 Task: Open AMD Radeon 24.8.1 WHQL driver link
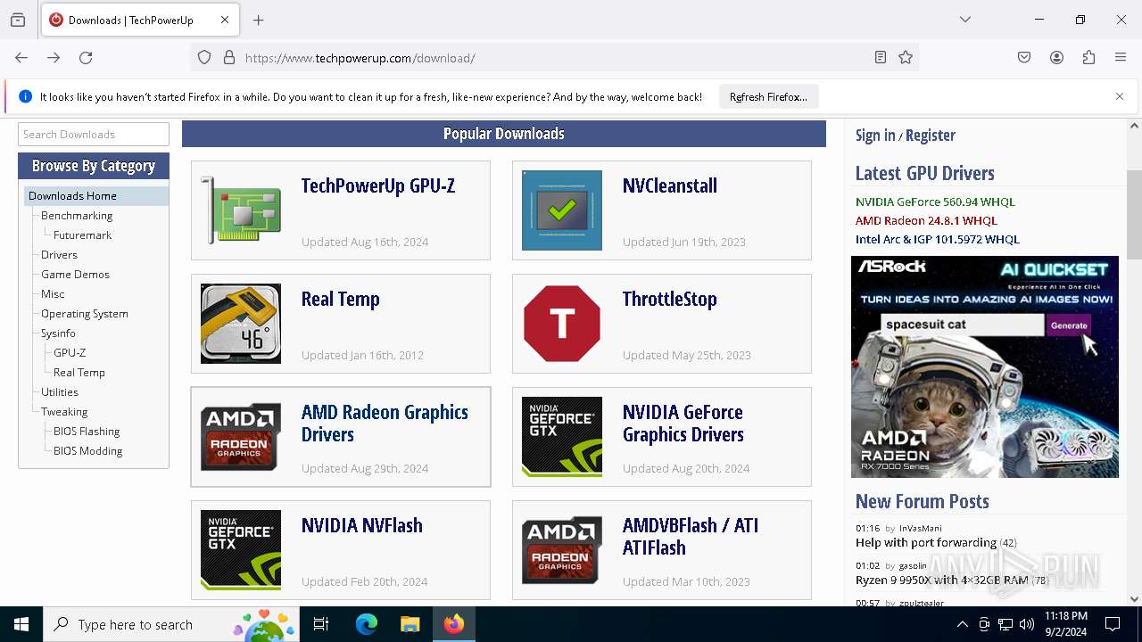(926, 221)
